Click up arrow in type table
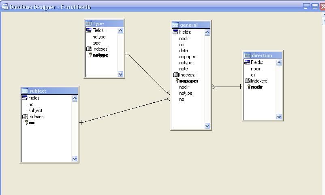Screen dimensions: 325x195 (x=120, y=31)
